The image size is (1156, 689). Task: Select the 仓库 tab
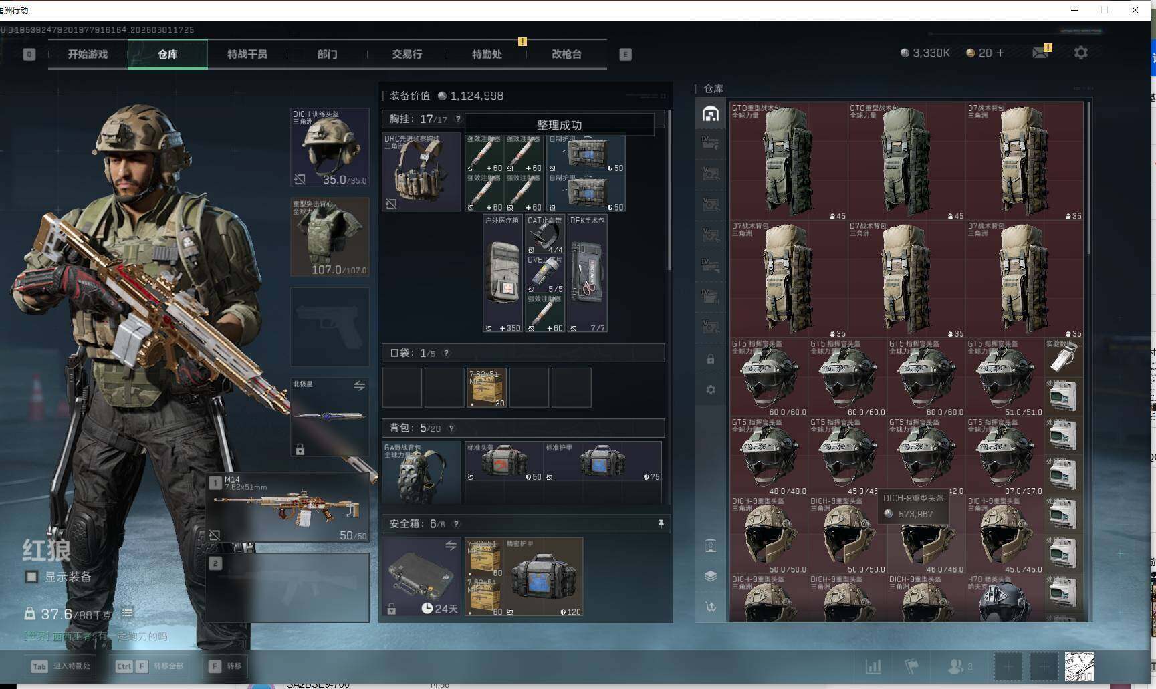click(168, 54)
